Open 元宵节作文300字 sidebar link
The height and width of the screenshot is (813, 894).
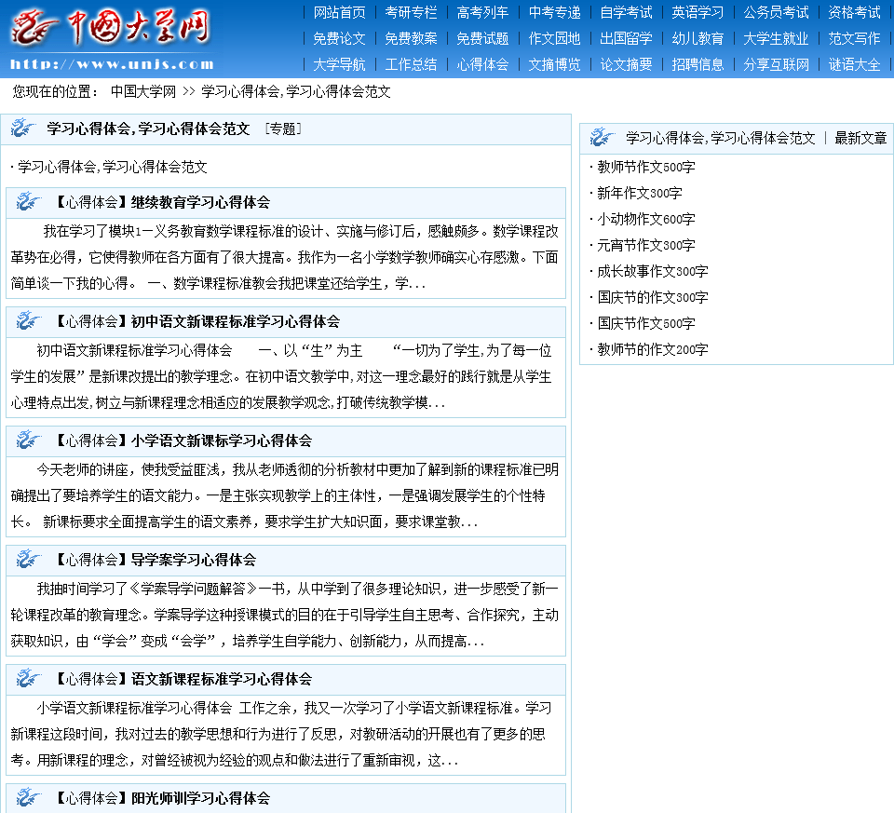(x=646, y=245)
